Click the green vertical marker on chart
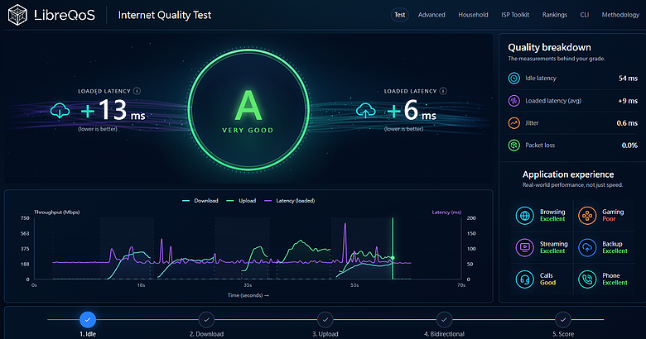The width and height of the screenshot is (646, 339). coord(393,249)
